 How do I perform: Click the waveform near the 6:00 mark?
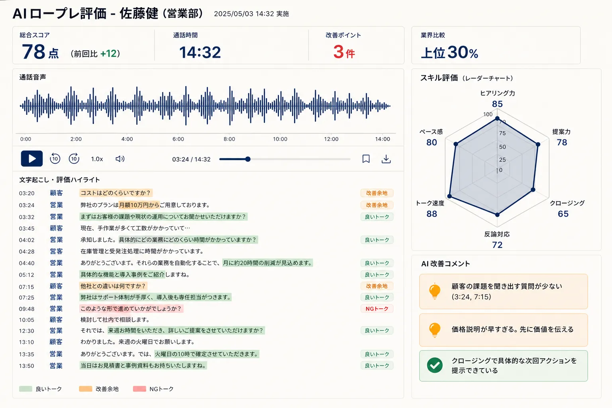(178, 106)
